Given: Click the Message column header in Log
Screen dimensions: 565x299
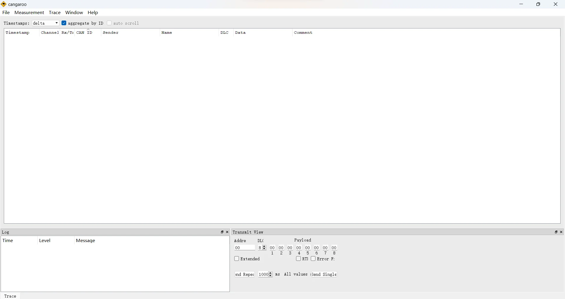Looking at the screenshot, I should (x=152, y=241).
